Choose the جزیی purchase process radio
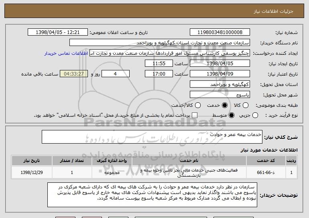The width and height of the screenshot is (309, 218). click(x=255, y=115)
